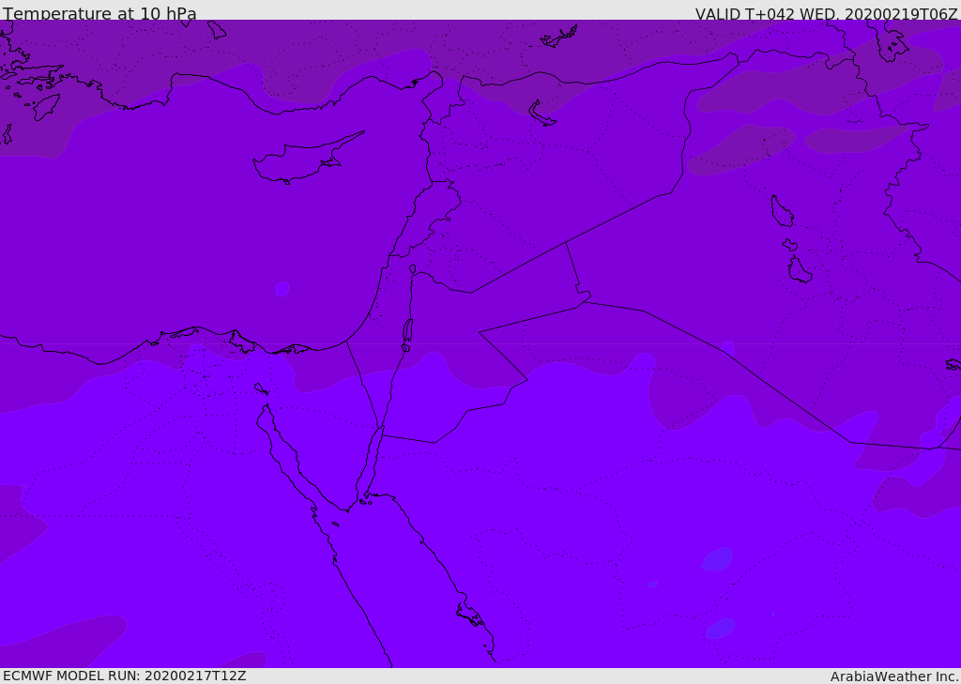
Task: Click the Jordan–Iraq–Saudi border junction
Action: pos(584,301)
